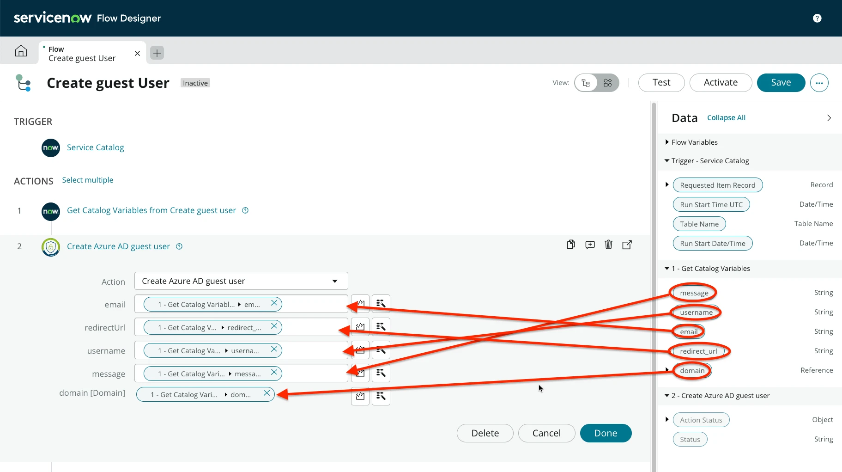Click the Flow Designer home icon
842x472 pixels.
21,51
